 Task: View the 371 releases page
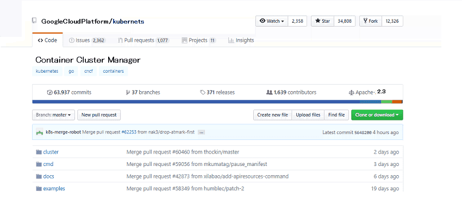(x=217, y=92)
